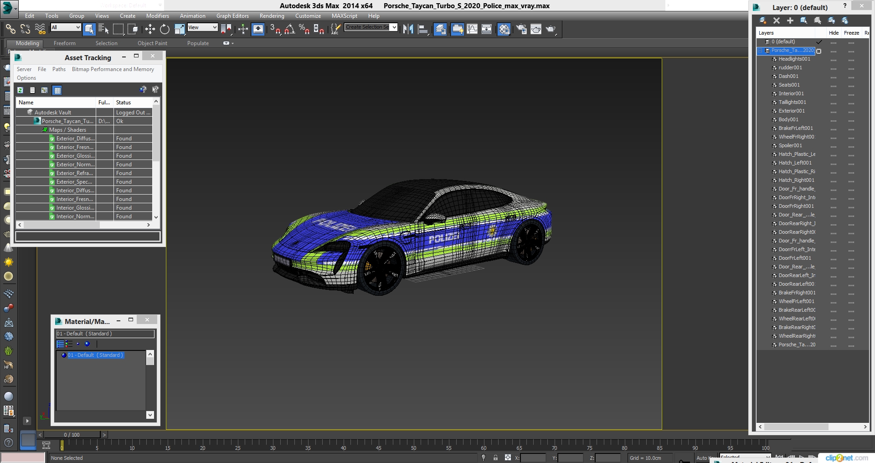Click the Render Production teapot icon

pyautogui.click(x=551, y=29)
